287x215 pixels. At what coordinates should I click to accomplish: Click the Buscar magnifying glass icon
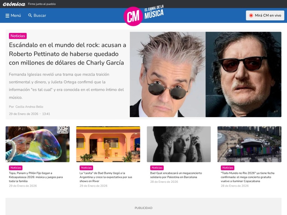coord(30,15)
